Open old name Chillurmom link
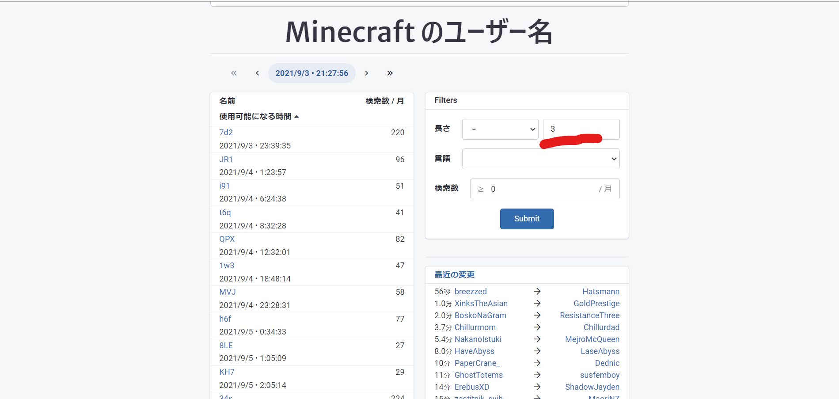Screen dimensions: 839x399 [475, 327]
